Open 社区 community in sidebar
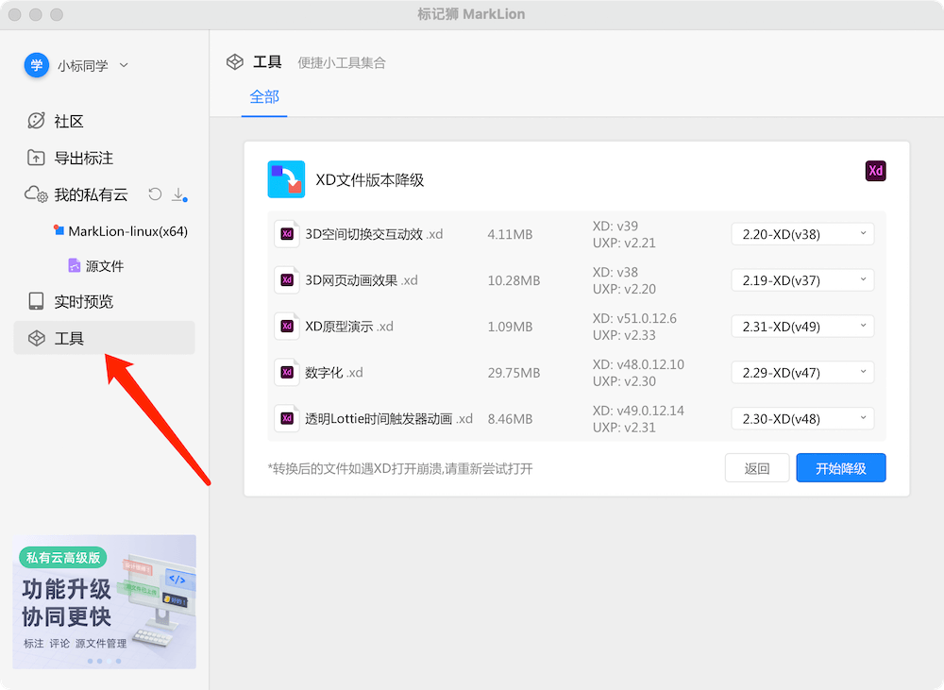This screenshot has width=944, height=690. 68,121
